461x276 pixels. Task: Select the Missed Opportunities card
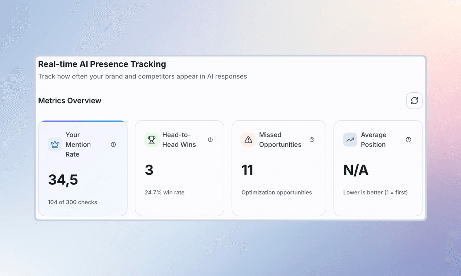coord(279,168)
